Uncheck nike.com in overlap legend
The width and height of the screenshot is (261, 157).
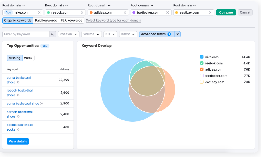[x=202, y=57]
